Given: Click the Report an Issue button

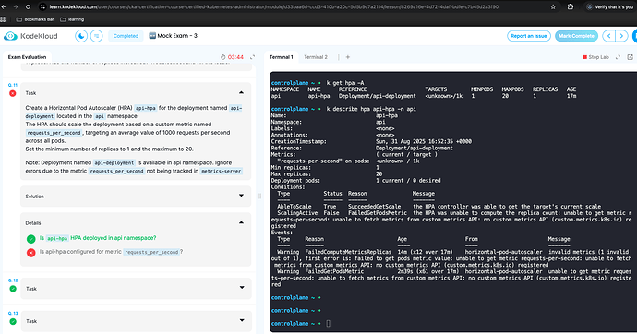Looking at the screenshot, I should tap(529, 36).
